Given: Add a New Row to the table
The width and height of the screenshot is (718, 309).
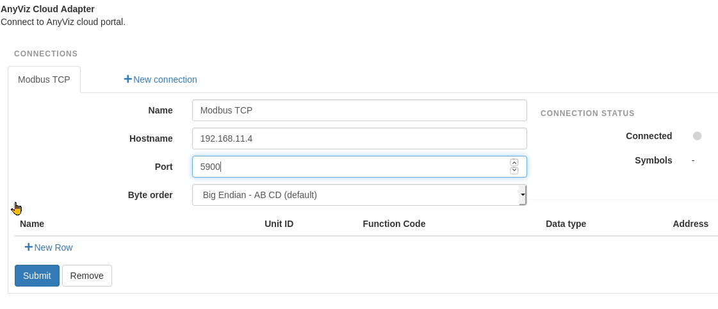Looking at the screenshot, I should click(x=49, y=247).
